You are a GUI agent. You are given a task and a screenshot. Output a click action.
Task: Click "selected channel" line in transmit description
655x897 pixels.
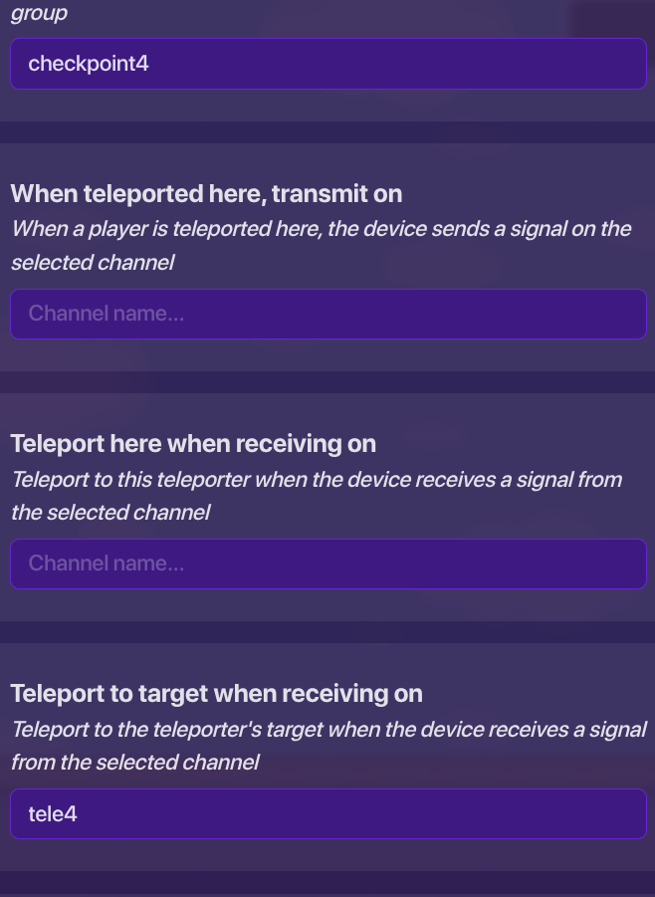pos(93,263)
